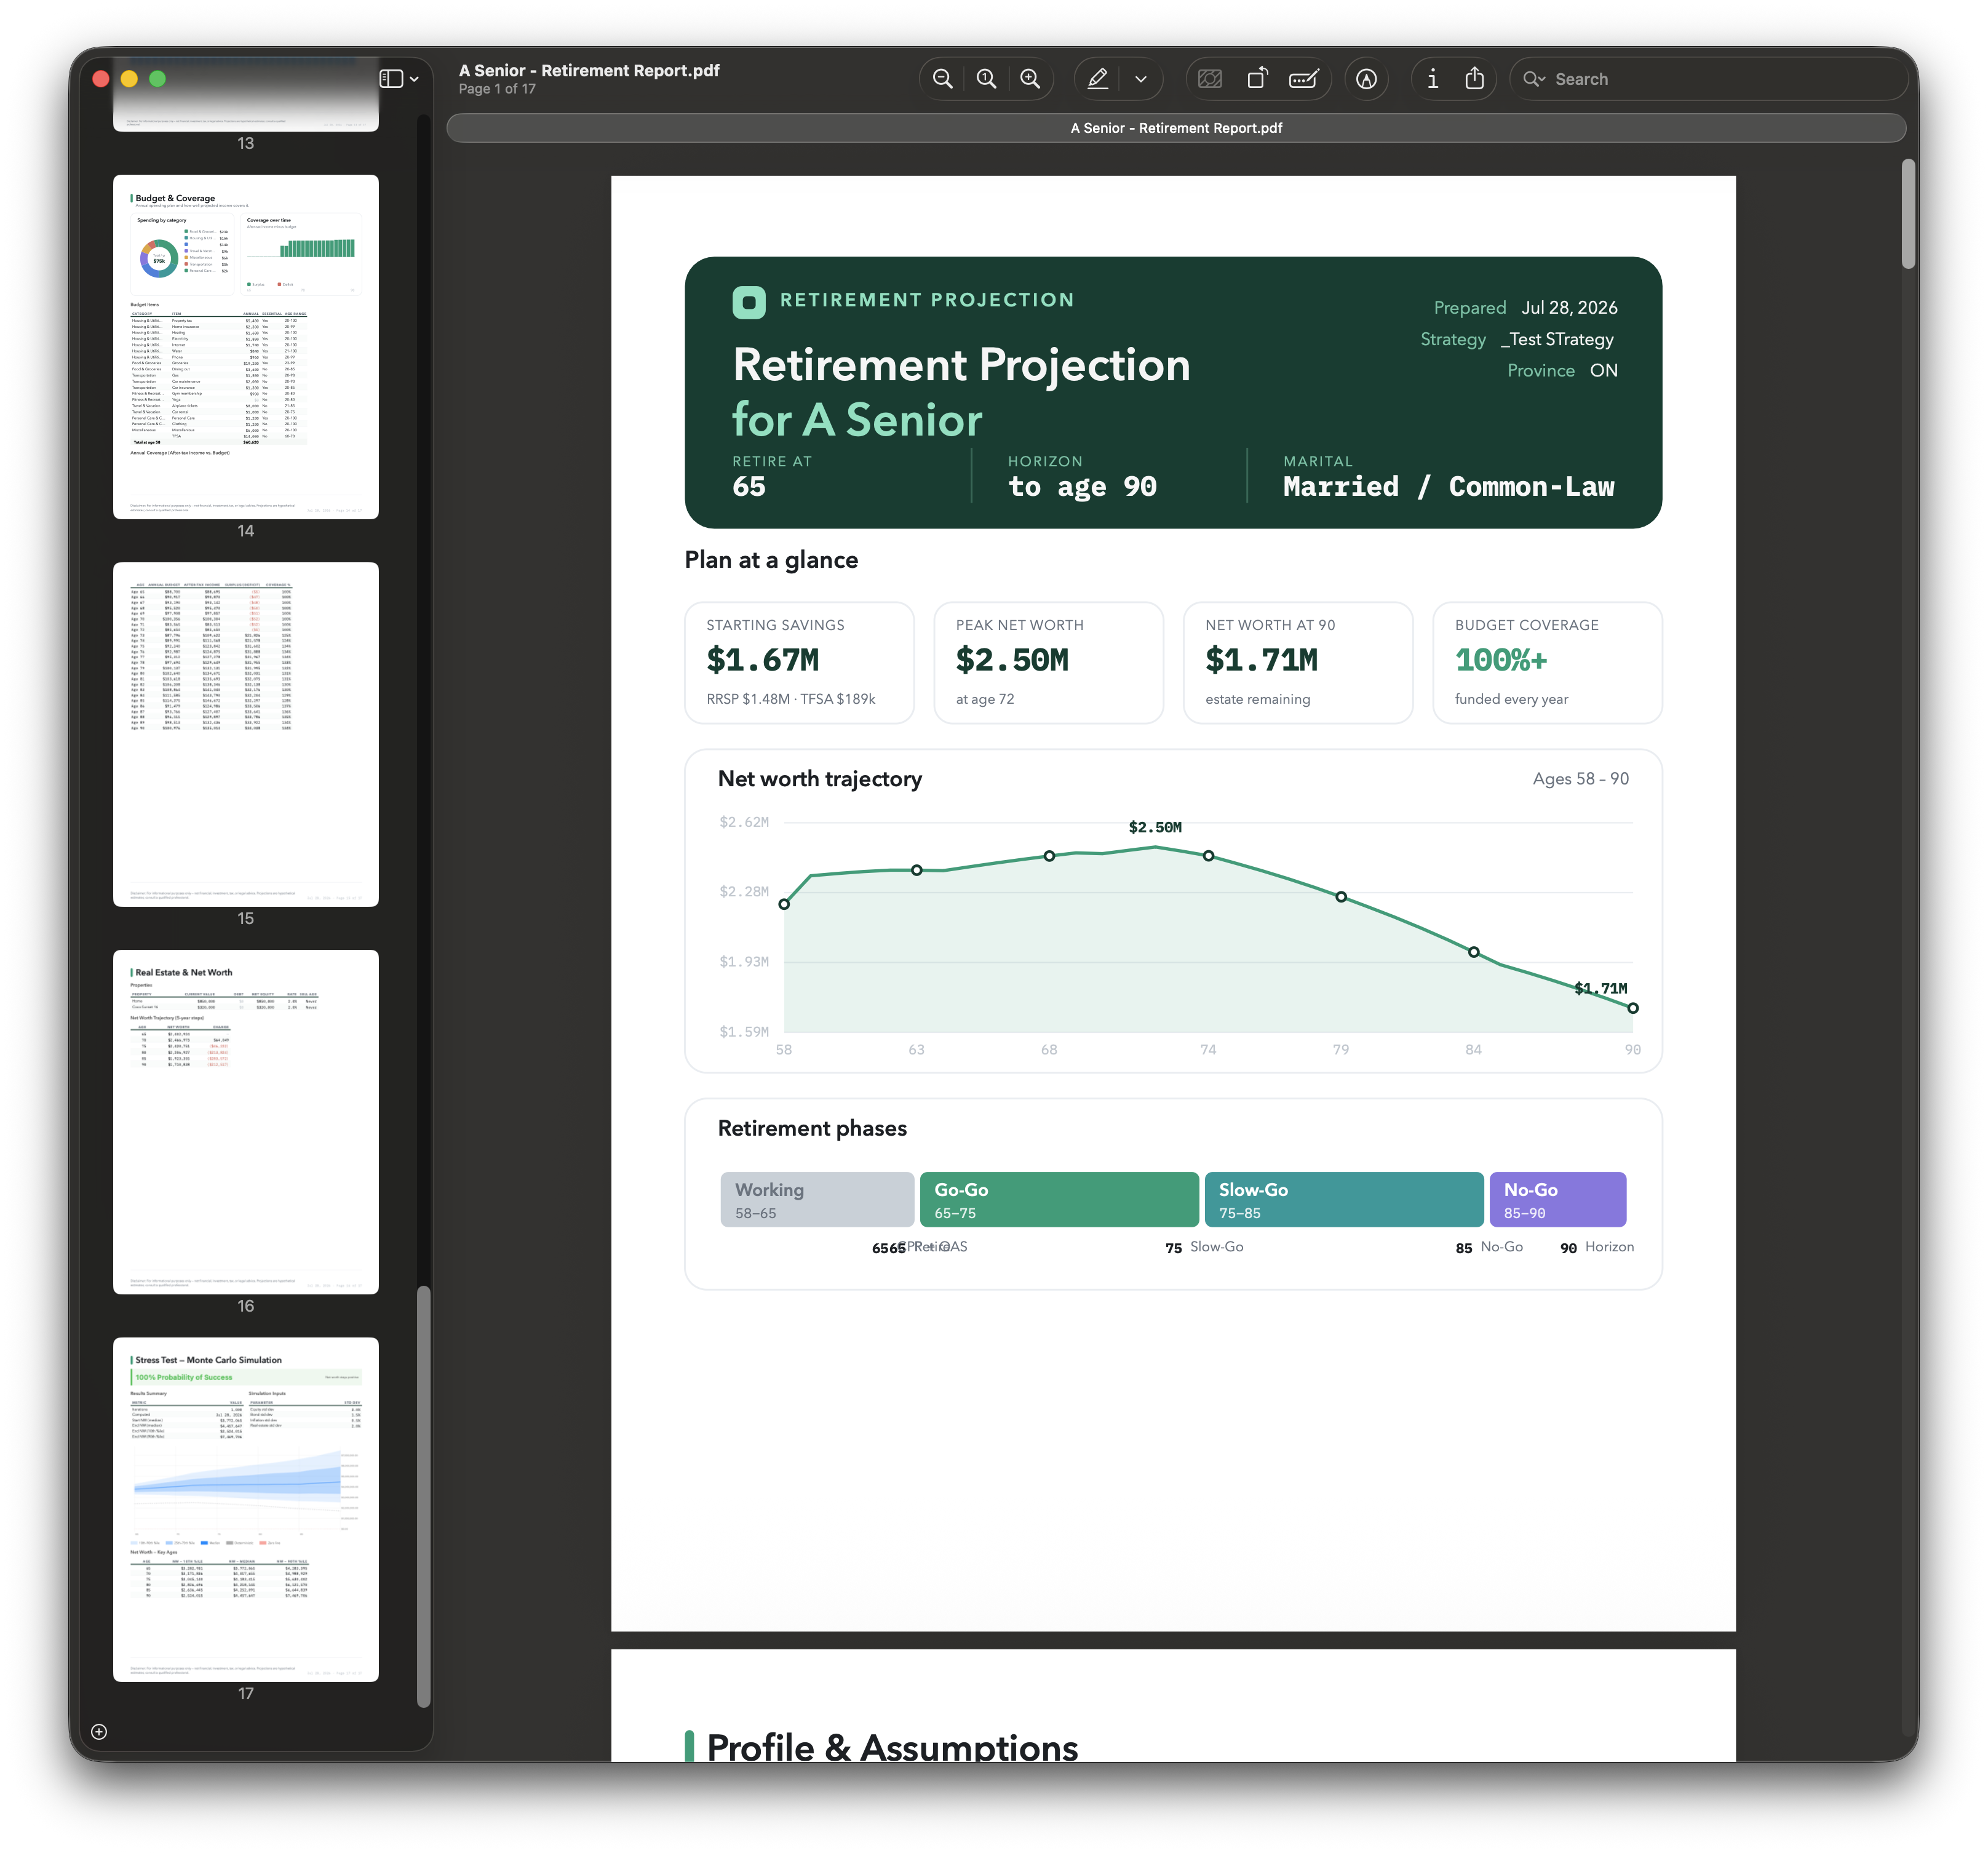This screenshot has height=1853, width=1988.
Task: Click the 'Retirement phases' heading
Action: [x=812, y=1128]
